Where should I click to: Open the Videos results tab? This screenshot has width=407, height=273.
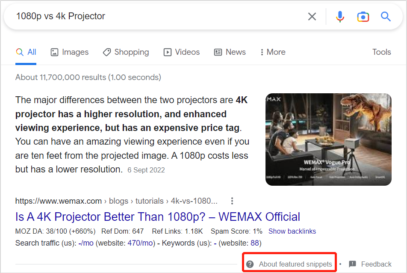click(x=181, y=52)
